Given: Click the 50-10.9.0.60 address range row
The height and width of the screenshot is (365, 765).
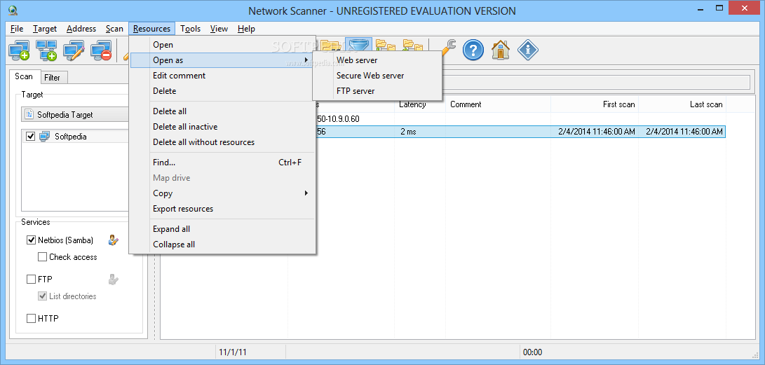Looking at the screenshot, I should click(x=338, y=119).
